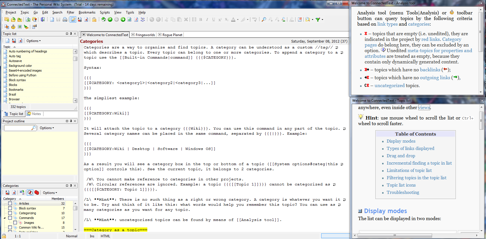
Task: Click the padlock icon in main toolbar
Action: point(94,19)
